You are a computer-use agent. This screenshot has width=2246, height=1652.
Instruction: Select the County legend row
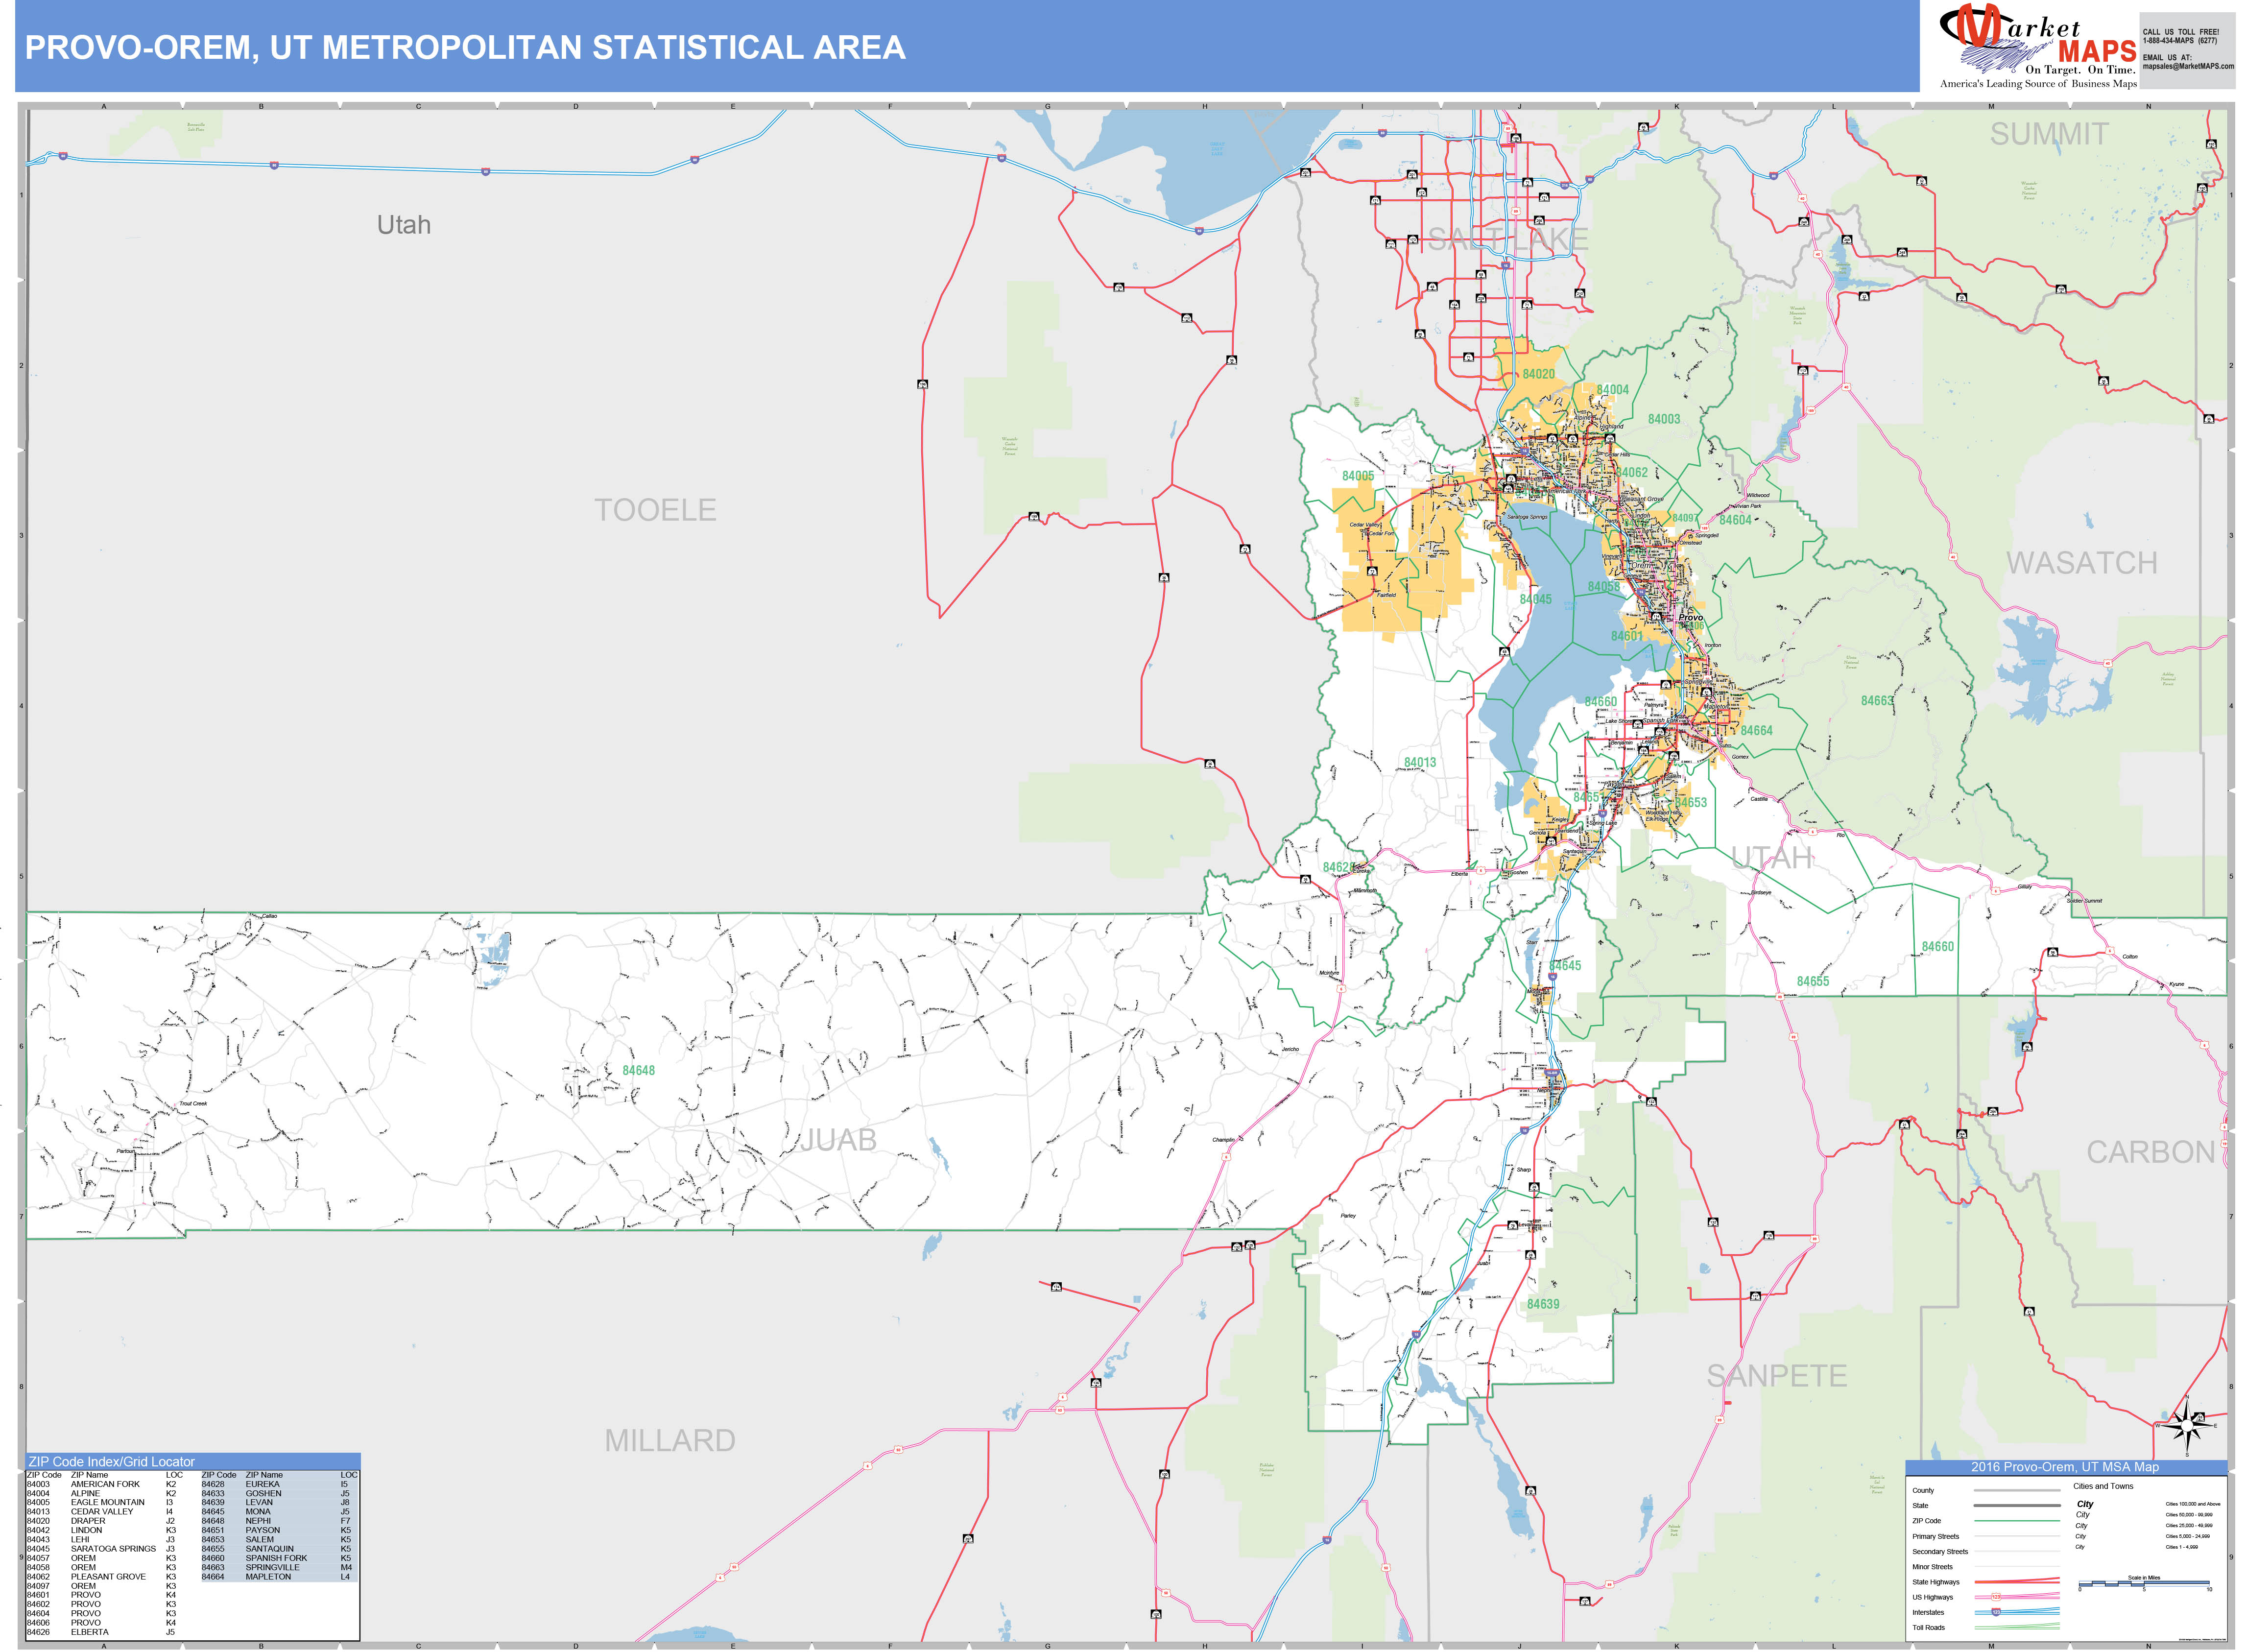click(1923, 1490)
